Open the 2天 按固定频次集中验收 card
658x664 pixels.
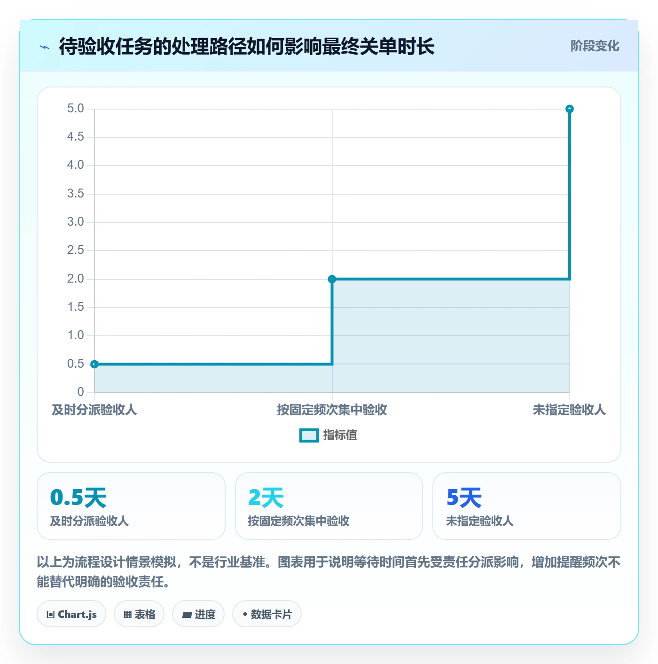(x=329, y=506)
